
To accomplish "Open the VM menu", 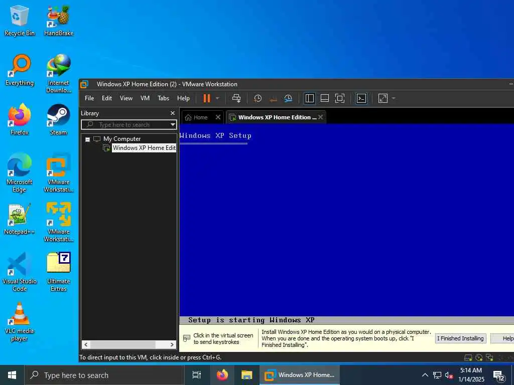I will pyautogui.click(x=145, y=98).
